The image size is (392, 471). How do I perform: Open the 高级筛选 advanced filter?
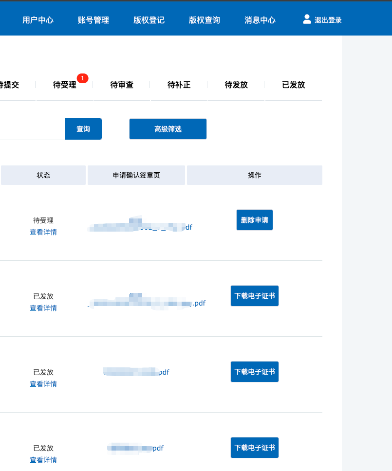pos(168,129)
